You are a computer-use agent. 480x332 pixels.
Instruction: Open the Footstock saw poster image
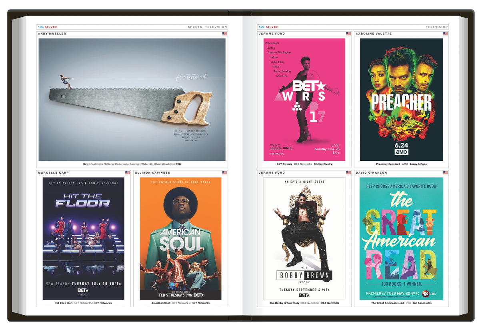(x=132, y=100)
